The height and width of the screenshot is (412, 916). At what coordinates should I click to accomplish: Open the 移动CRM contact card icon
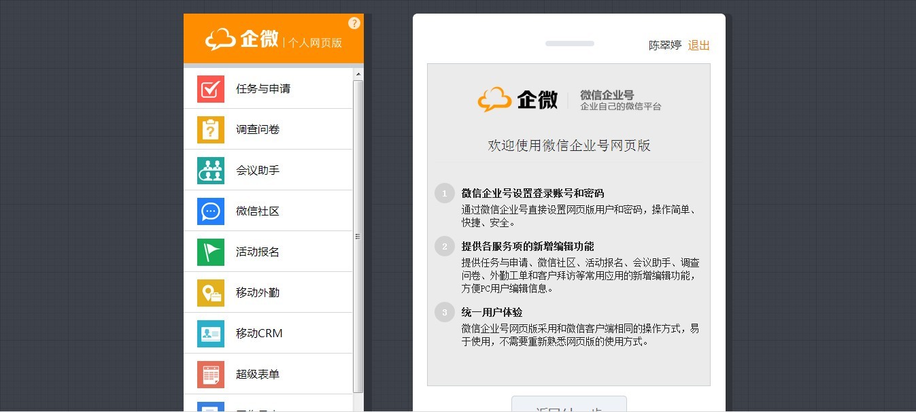click(x=211, y=334)
